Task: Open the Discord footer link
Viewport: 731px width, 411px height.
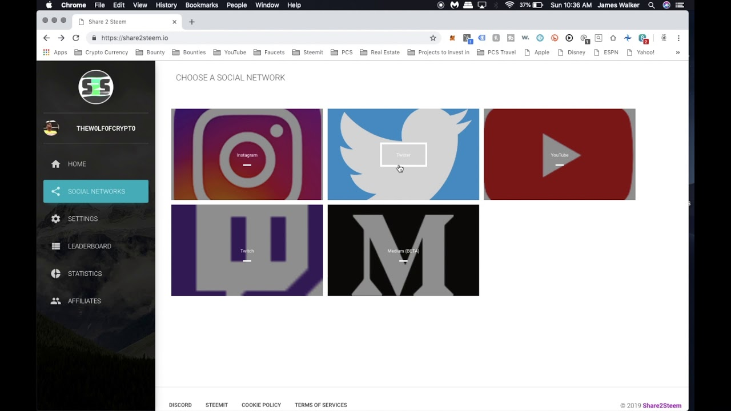Action: (x=180, y=405)
